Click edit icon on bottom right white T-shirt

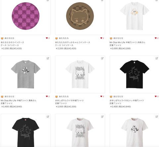(x=157, y=117)
